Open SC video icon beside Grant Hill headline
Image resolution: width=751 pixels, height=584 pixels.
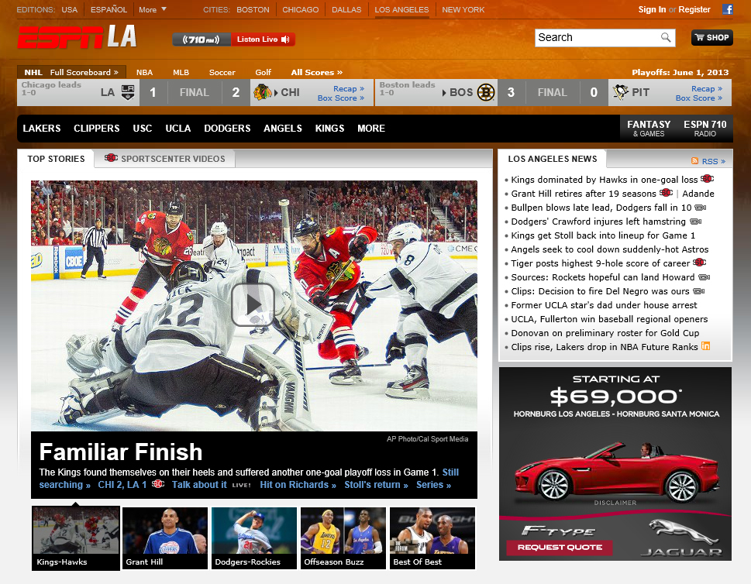click(x=666, y=193)
